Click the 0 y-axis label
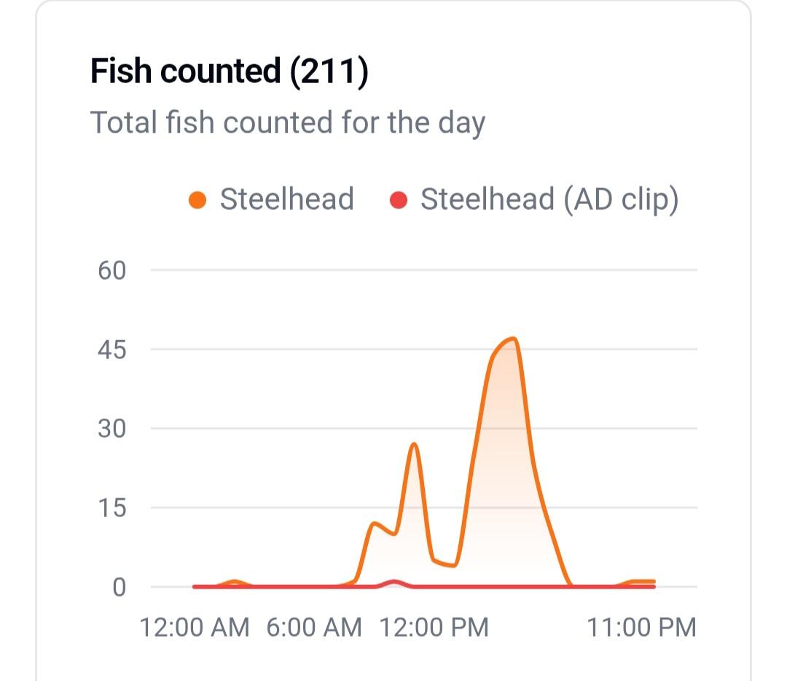Image resolution: width=787 pixels, height=681 pixels. 119,587
